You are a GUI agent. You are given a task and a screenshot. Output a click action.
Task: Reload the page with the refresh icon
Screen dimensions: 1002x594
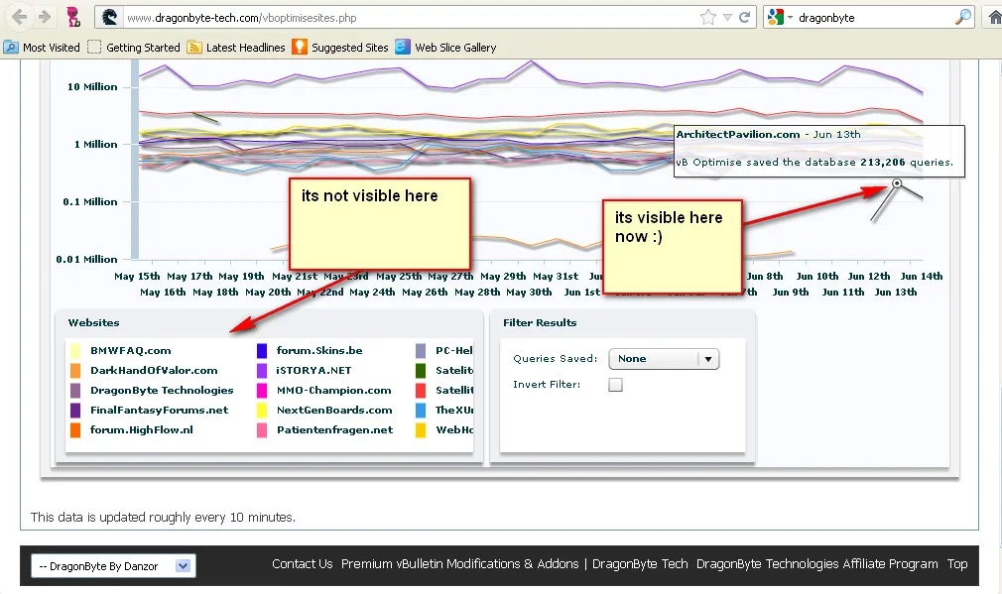(x=744, y=17)
